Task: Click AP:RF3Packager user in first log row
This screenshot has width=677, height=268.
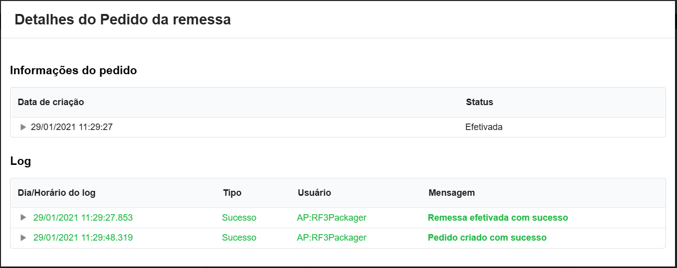Action: click(x=332, y=218)
